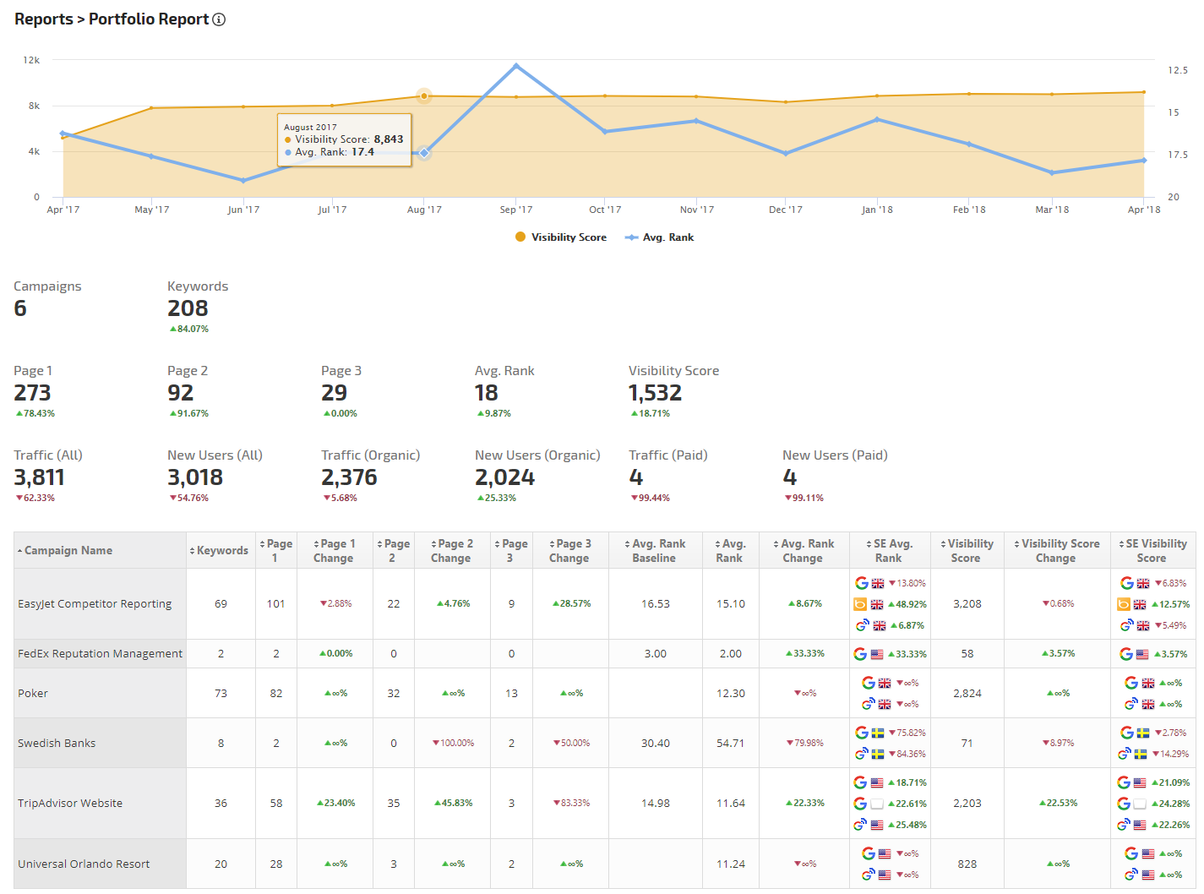Sort table by Campaign Name column
Viewport: 1204px width, 894px height.
68,551
